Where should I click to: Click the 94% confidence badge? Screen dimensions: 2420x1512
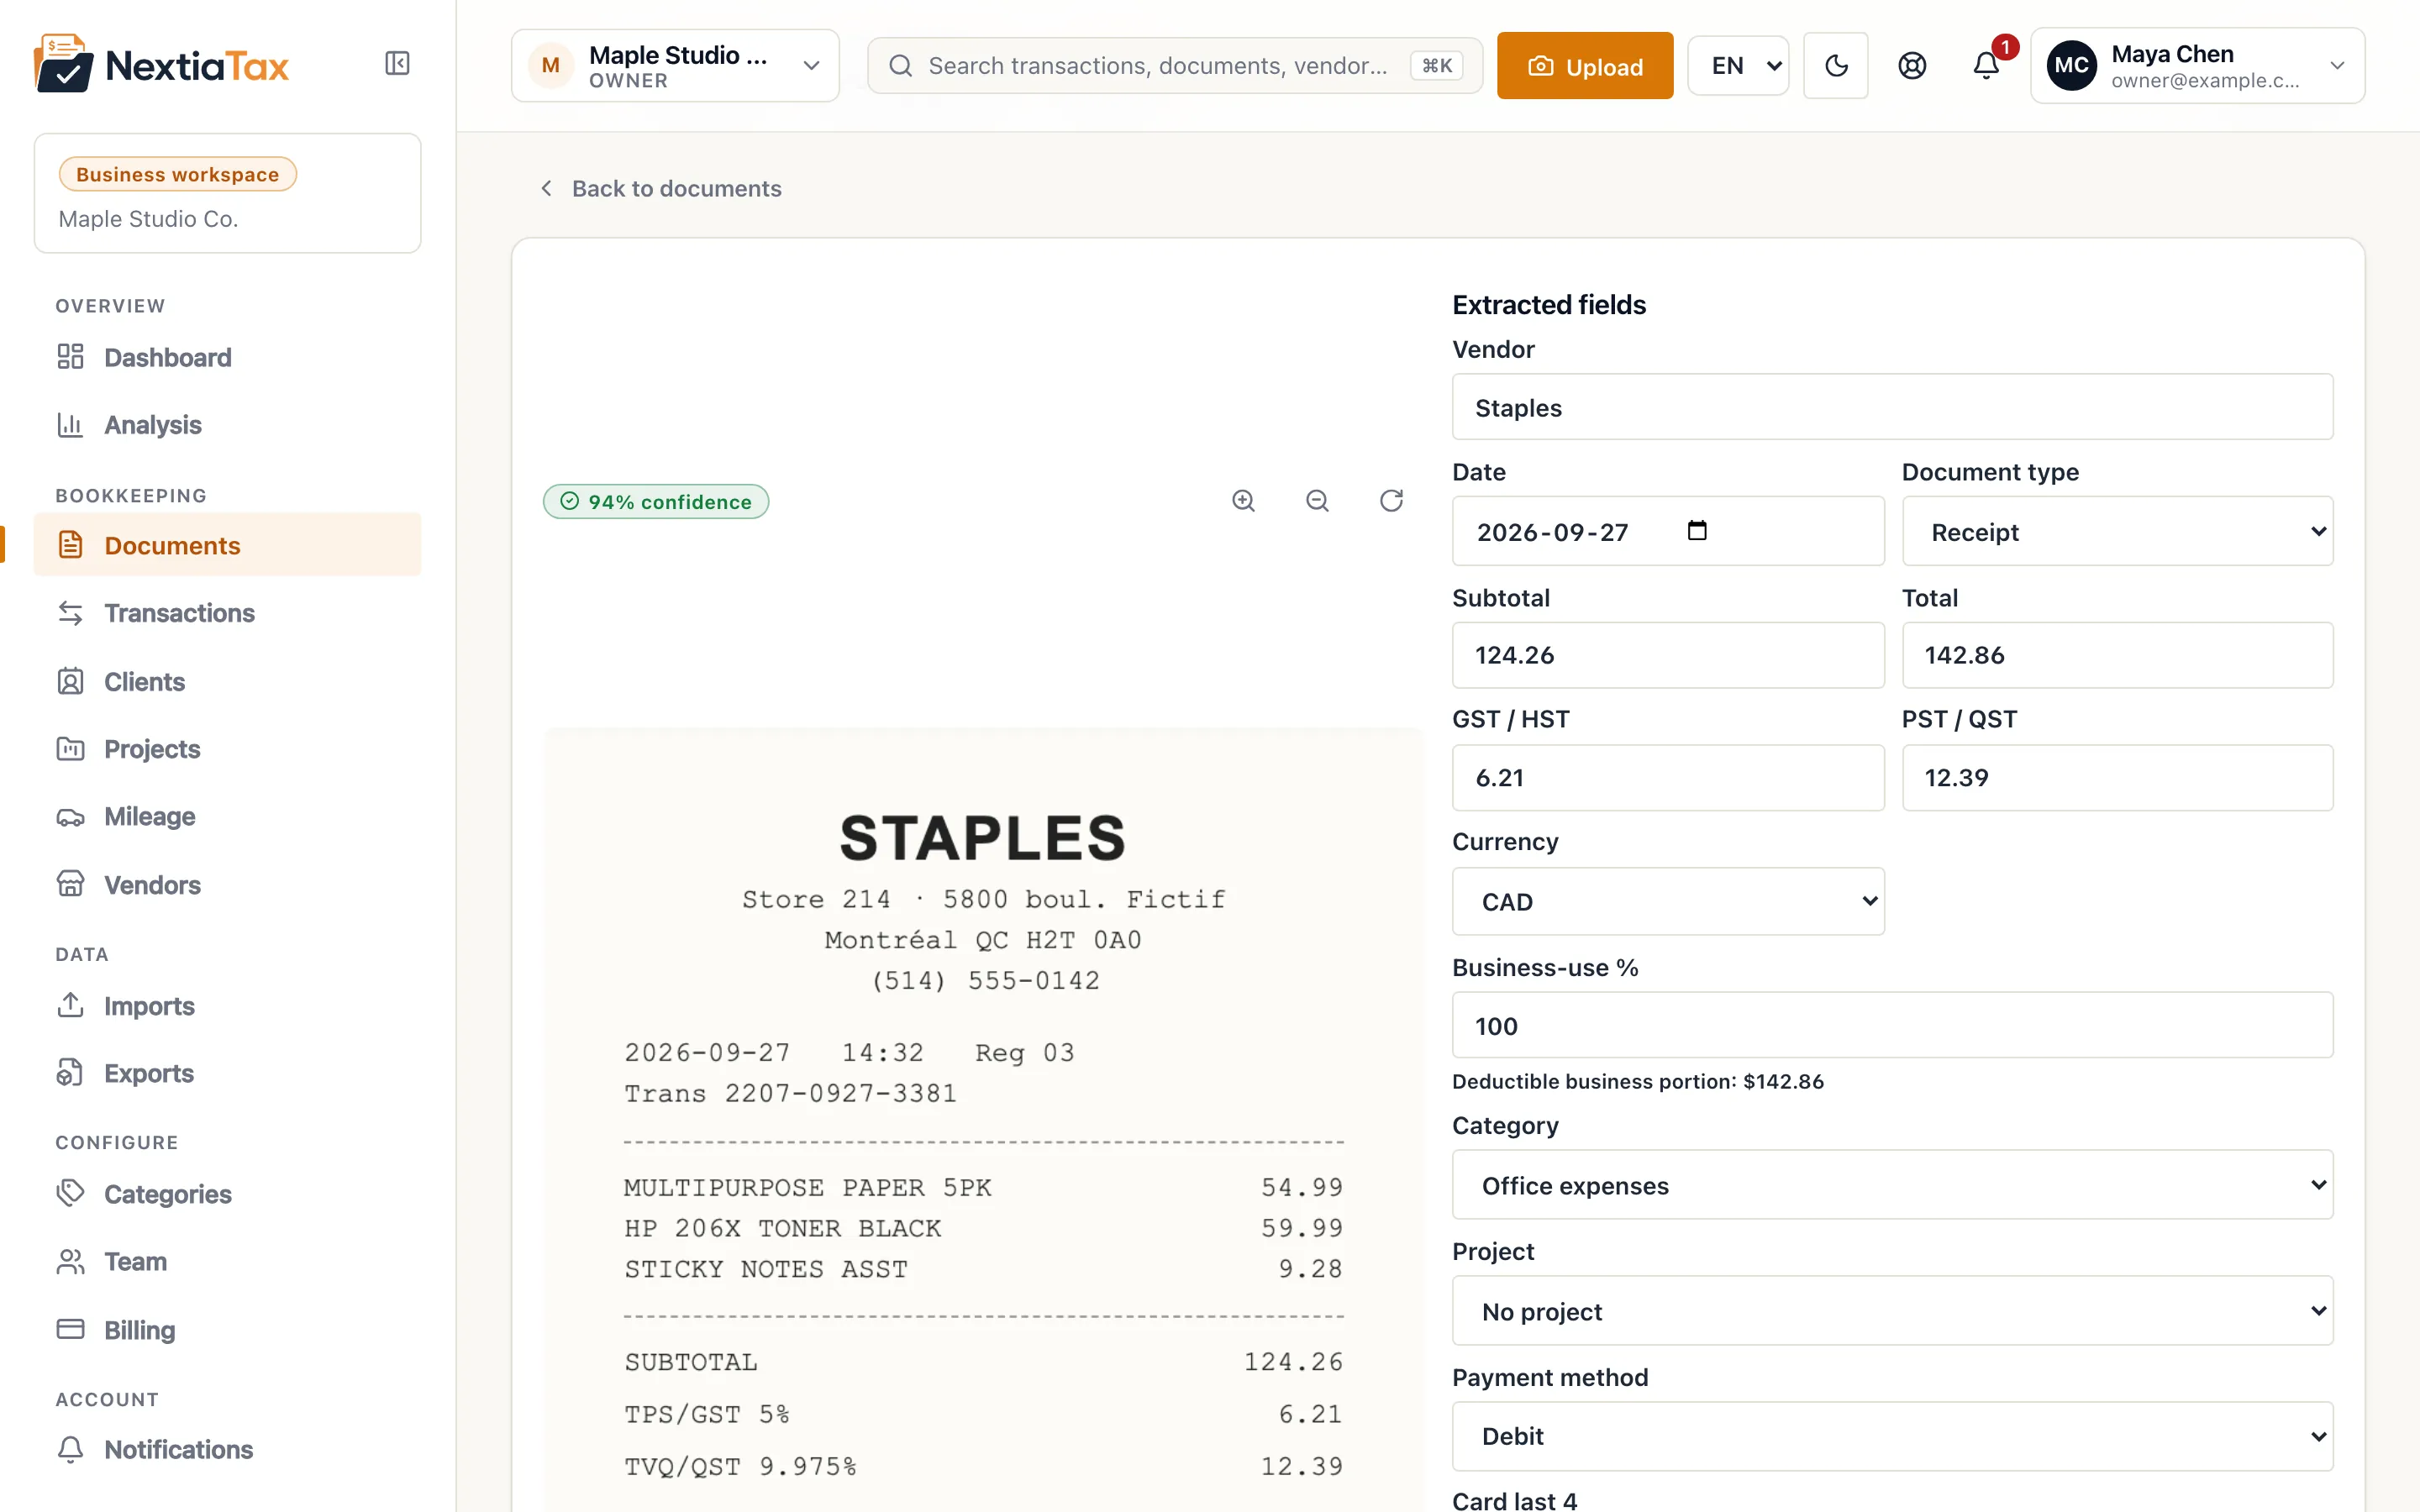tap(656, 501)
